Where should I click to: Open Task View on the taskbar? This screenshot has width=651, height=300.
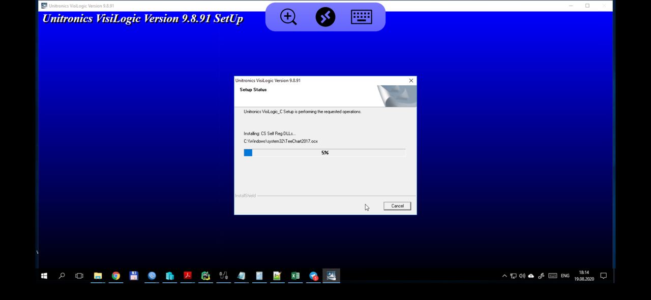(79, 276)
